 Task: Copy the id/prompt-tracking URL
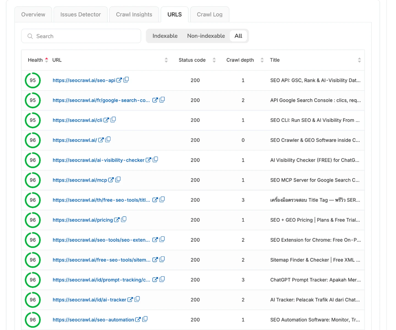(x=162, y=279)
